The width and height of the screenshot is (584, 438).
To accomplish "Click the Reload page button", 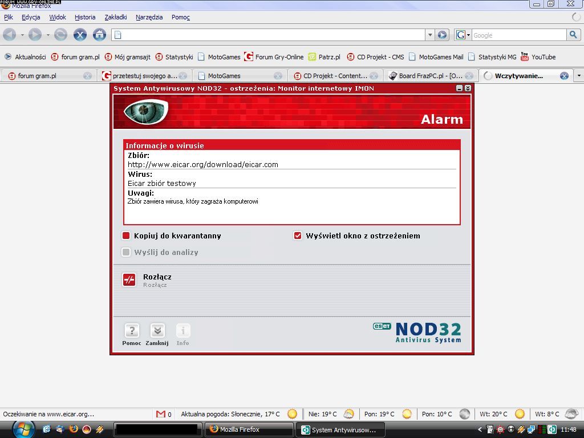I will coord(60,35).
